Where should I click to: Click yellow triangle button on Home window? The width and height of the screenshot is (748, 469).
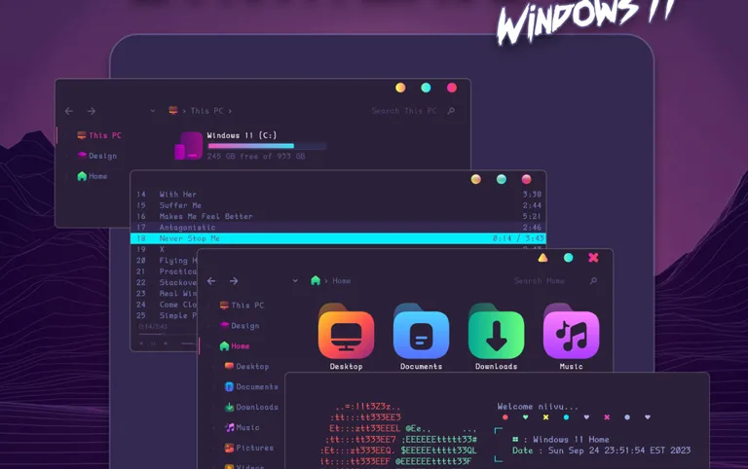pyautogui.click(x=542, y=258)
